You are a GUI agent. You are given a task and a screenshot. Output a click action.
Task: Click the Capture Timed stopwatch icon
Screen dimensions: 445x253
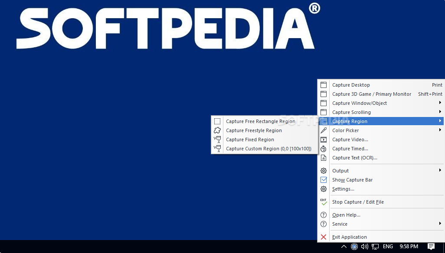(x=324, y=149)
